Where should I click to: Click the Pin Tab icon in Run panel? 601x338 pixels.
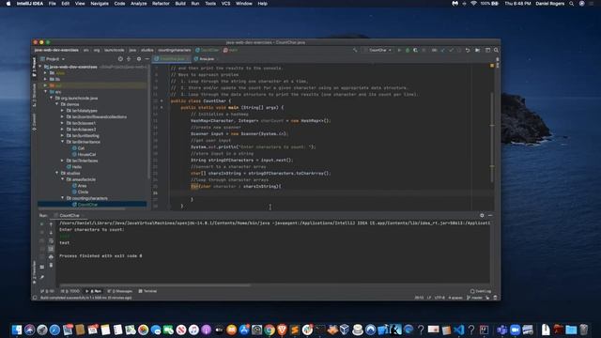tap(41, 277)
